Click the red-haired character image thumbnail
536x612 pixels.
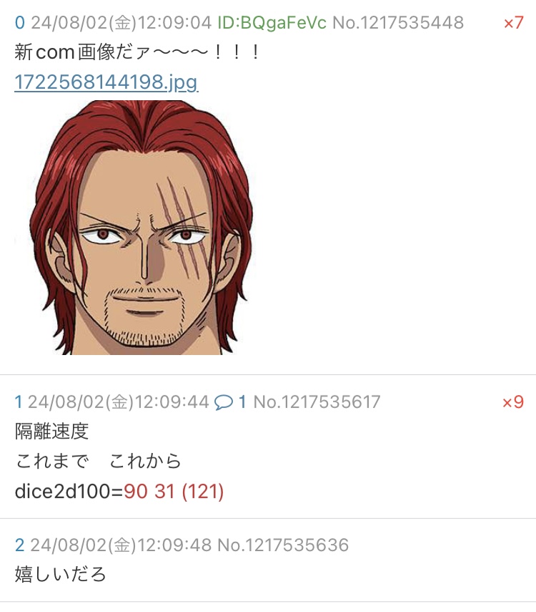coord(134,228)
